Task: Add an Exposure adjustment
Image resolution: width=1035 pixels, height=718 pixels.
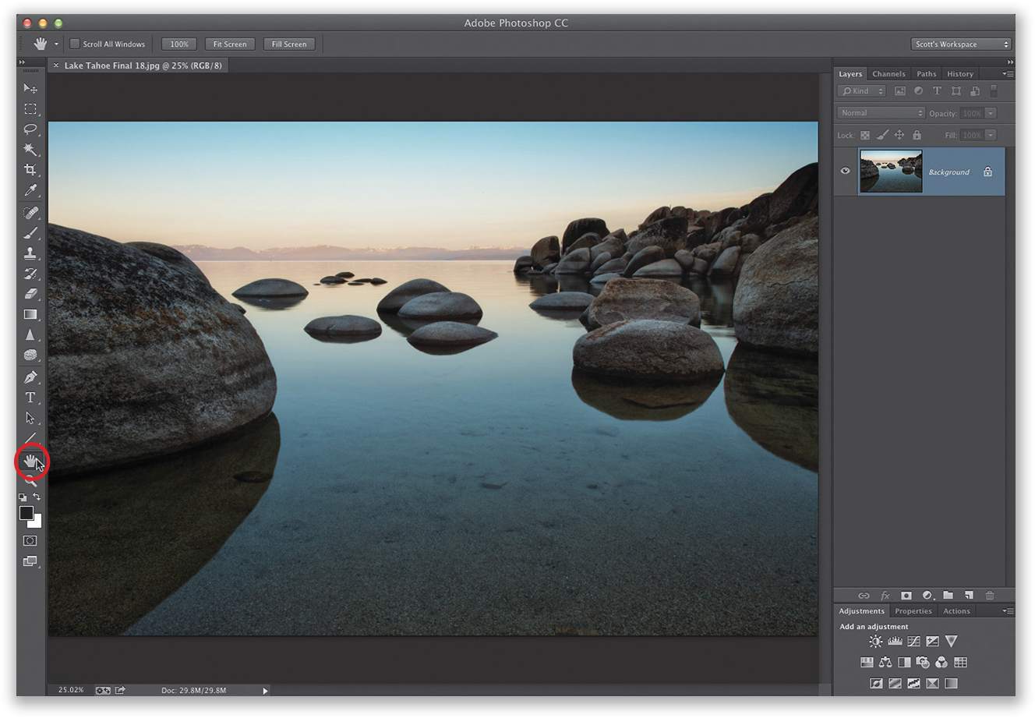Action: (932, 642)
